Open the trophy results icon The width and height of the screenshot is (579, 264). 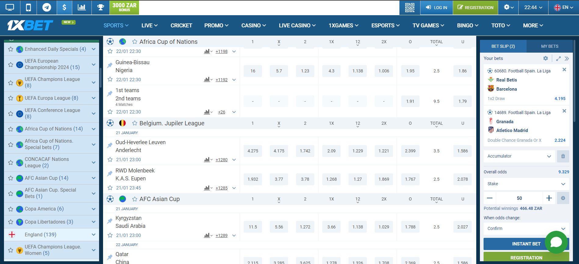click(x=101, y=7)
